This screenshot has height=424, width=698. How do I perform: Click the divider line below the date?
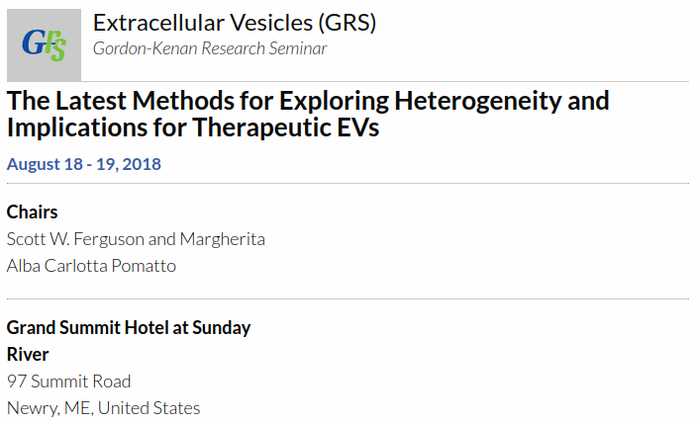coord(348,183)
